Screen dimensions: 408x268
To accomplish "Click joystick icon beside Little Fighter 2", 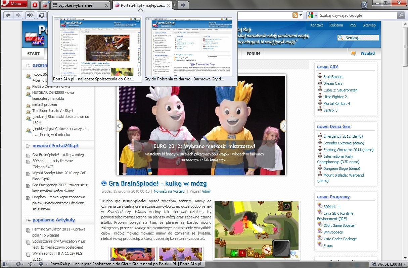I will point(320,96).
